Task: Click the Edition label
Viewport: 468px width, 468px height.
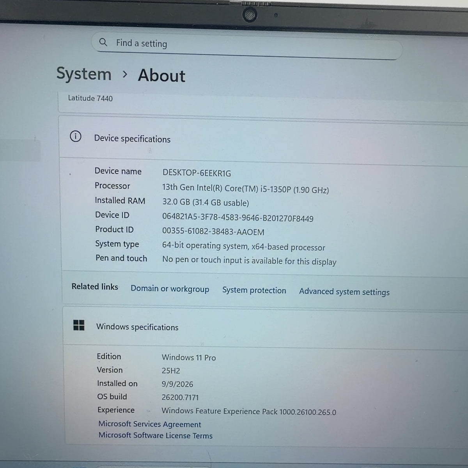Action: [x=109, y=356]
